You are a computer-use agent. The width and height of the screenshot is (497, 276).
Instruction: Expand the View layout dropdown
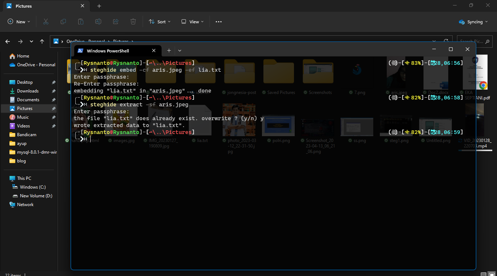click(192, 22)
